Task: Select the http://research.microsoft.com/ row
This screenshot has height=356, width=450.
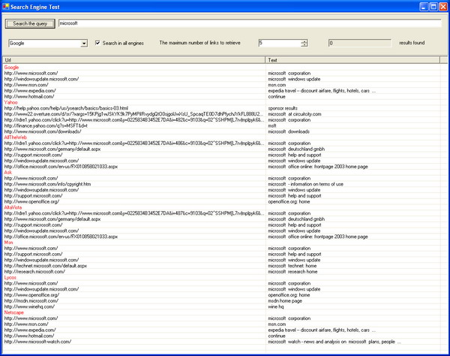Action: pos(34,272)
